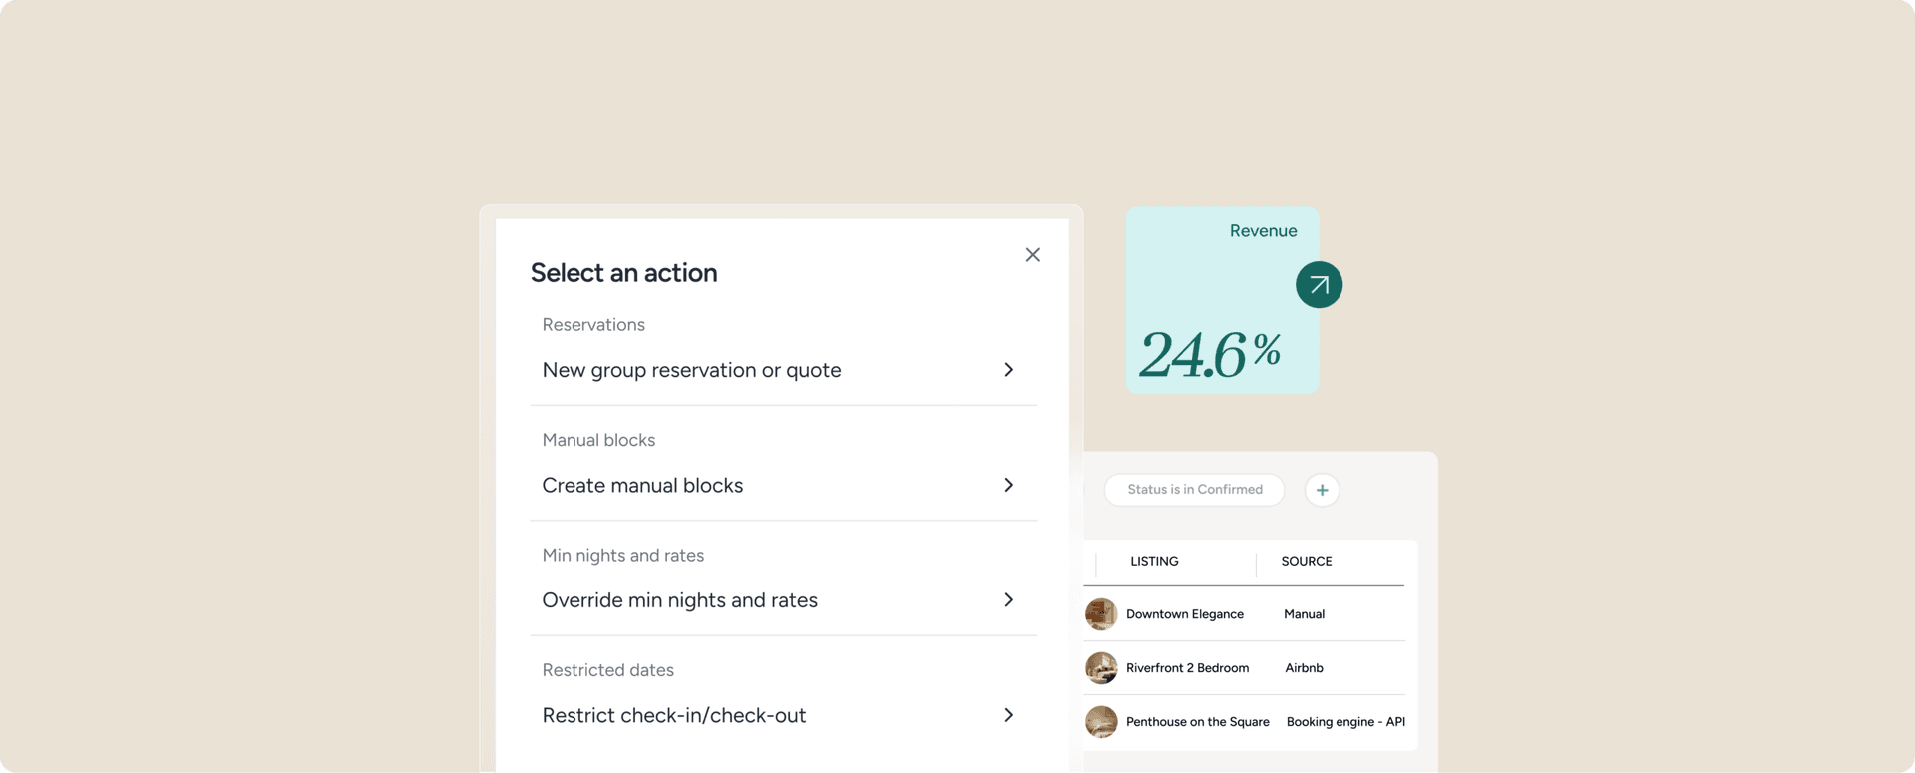Click the Riverfront 2 Bedroom thumbnail
1915x773 pixels.
pyautogui.click(x=1101, y=668)
